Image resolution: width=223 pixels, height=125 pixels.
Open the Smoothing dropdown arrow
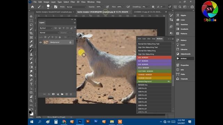(149, 7)
